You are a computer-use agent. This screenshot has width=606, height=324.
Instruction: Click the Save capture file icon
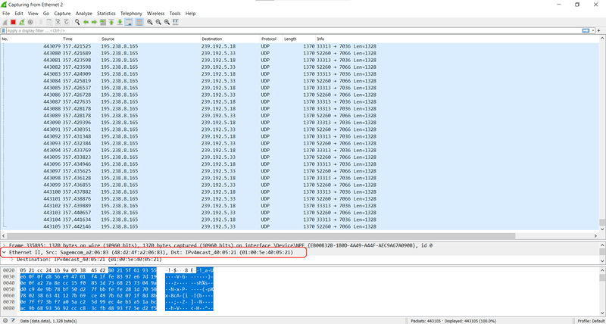pyautogui.click(x=49, y=22)
